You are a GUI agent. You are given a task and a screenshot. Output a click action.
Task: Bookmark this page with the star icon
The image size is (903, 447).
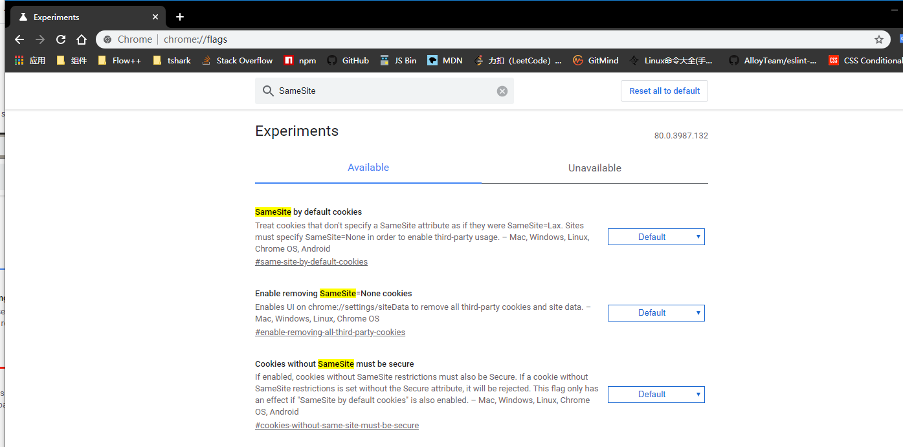[x=879, y=39]
